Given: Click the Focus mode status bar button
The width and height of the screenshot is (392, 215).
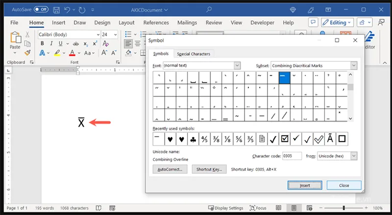Looking at the screenshot, I should [258, 208].
